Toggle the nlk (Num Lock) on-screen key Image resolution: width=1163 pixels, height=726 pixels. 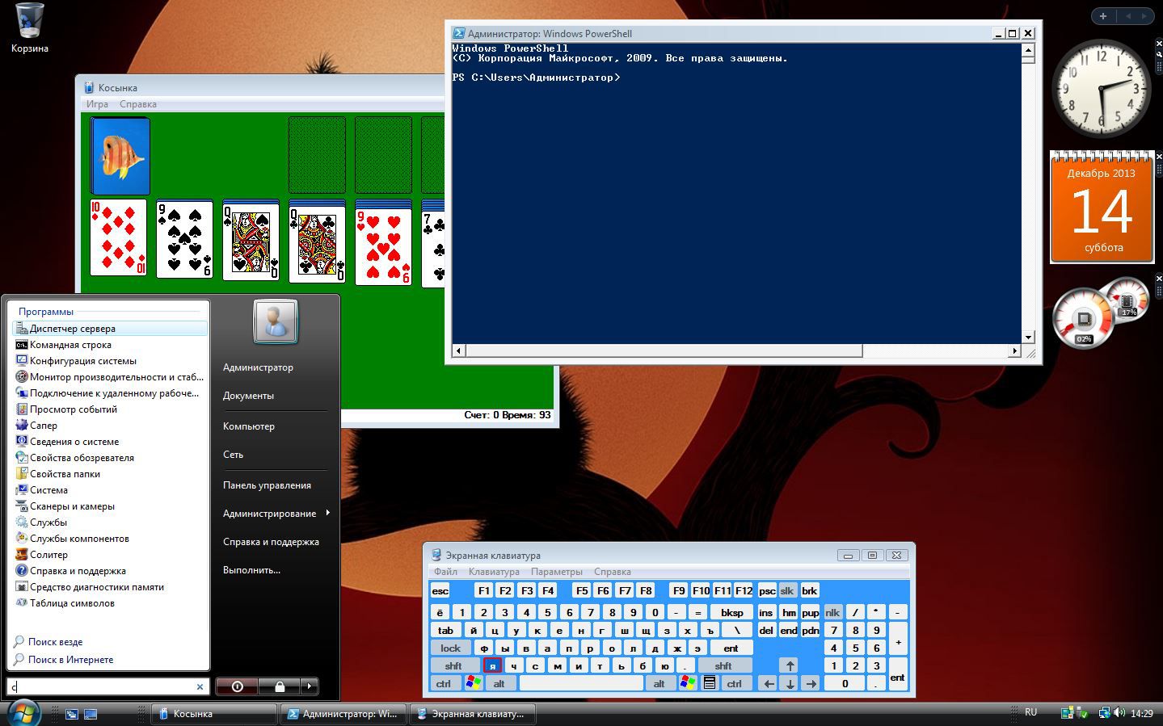(x=832, y=612)
